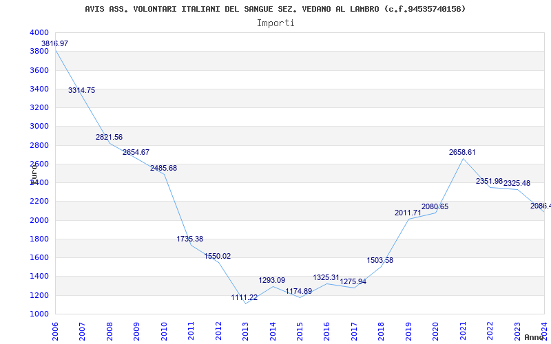Select the peak label 2658.61
Viewport: 551px width, 344px height.
pos(462,152)
